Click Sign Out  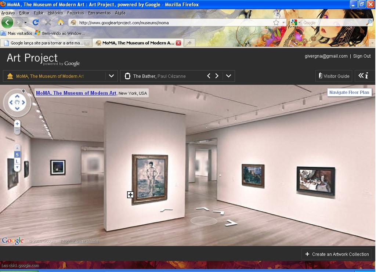[362, 56]
